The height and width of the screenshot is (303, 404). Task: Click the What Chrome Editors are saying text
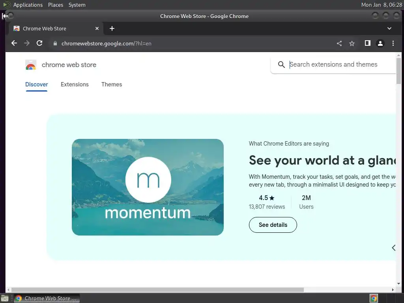point(289,144)
